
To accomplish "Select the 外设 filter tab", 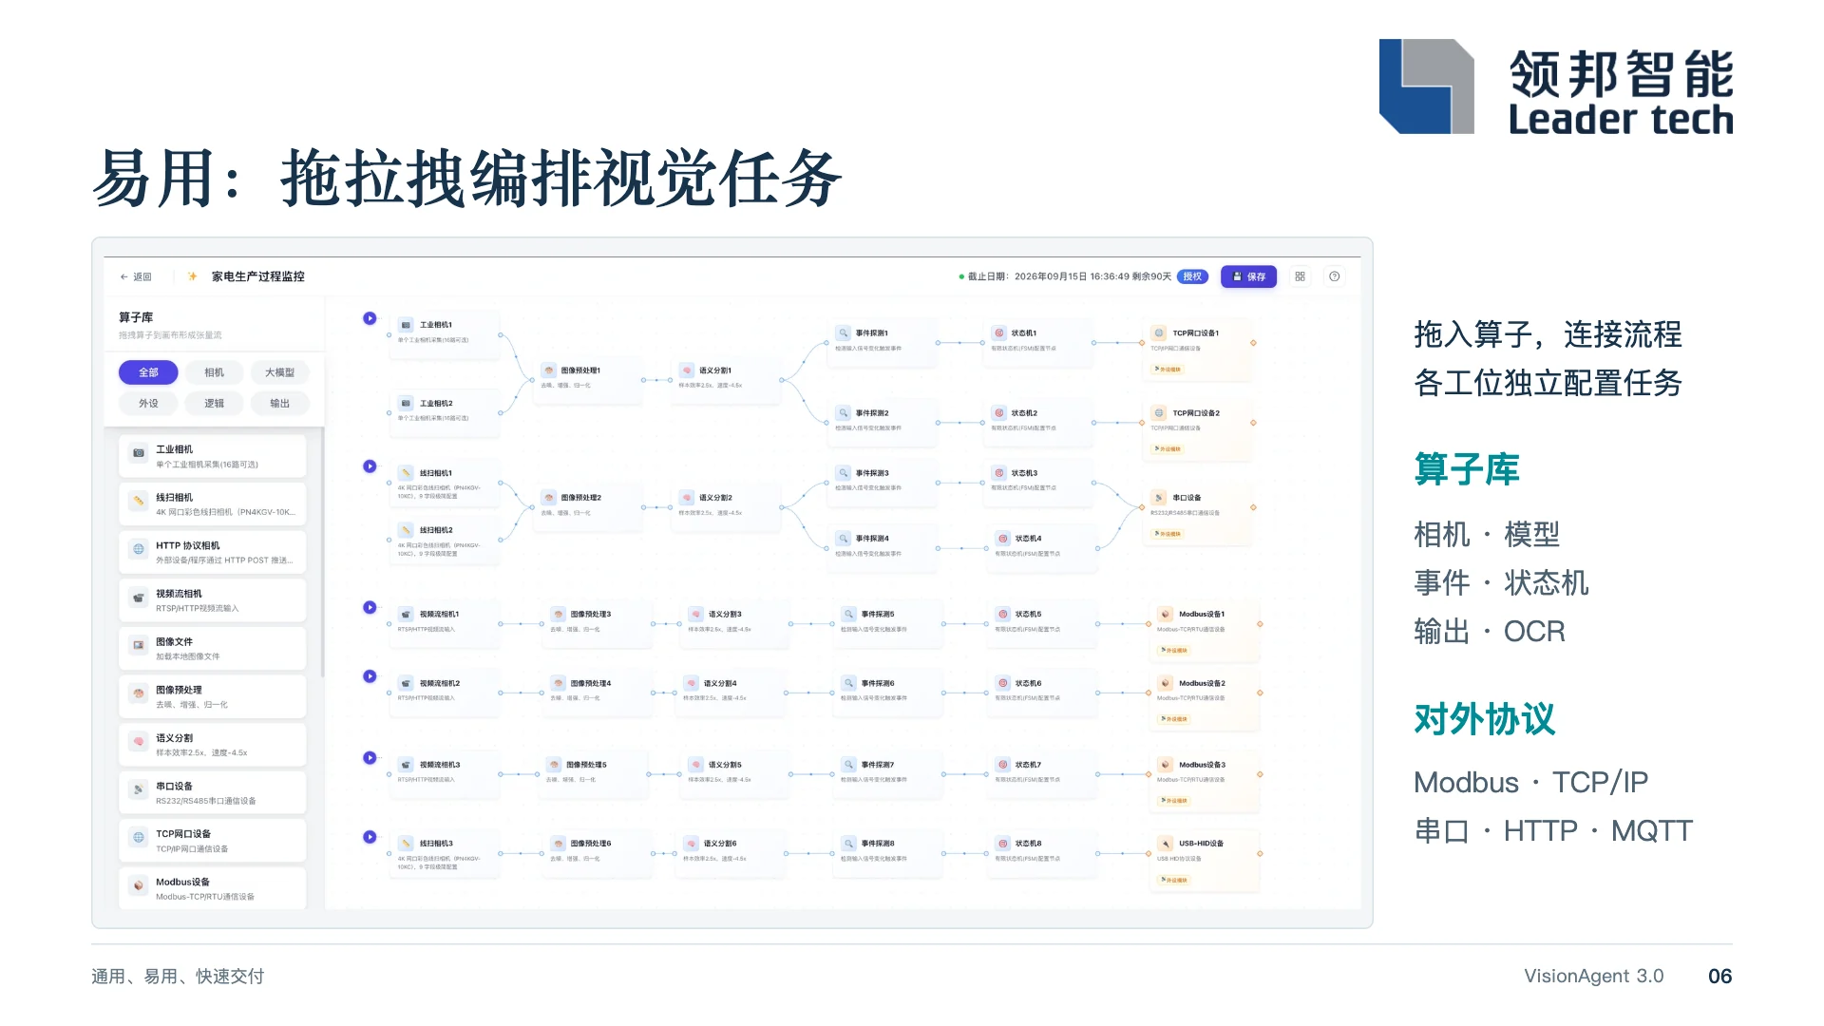I will click(148, 404).
